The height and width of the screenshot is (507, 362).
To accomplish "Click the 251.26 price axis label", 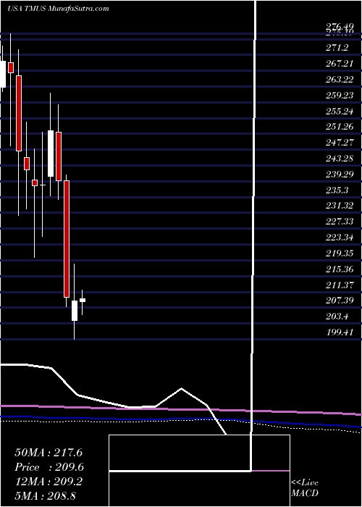I will (339, 127).
